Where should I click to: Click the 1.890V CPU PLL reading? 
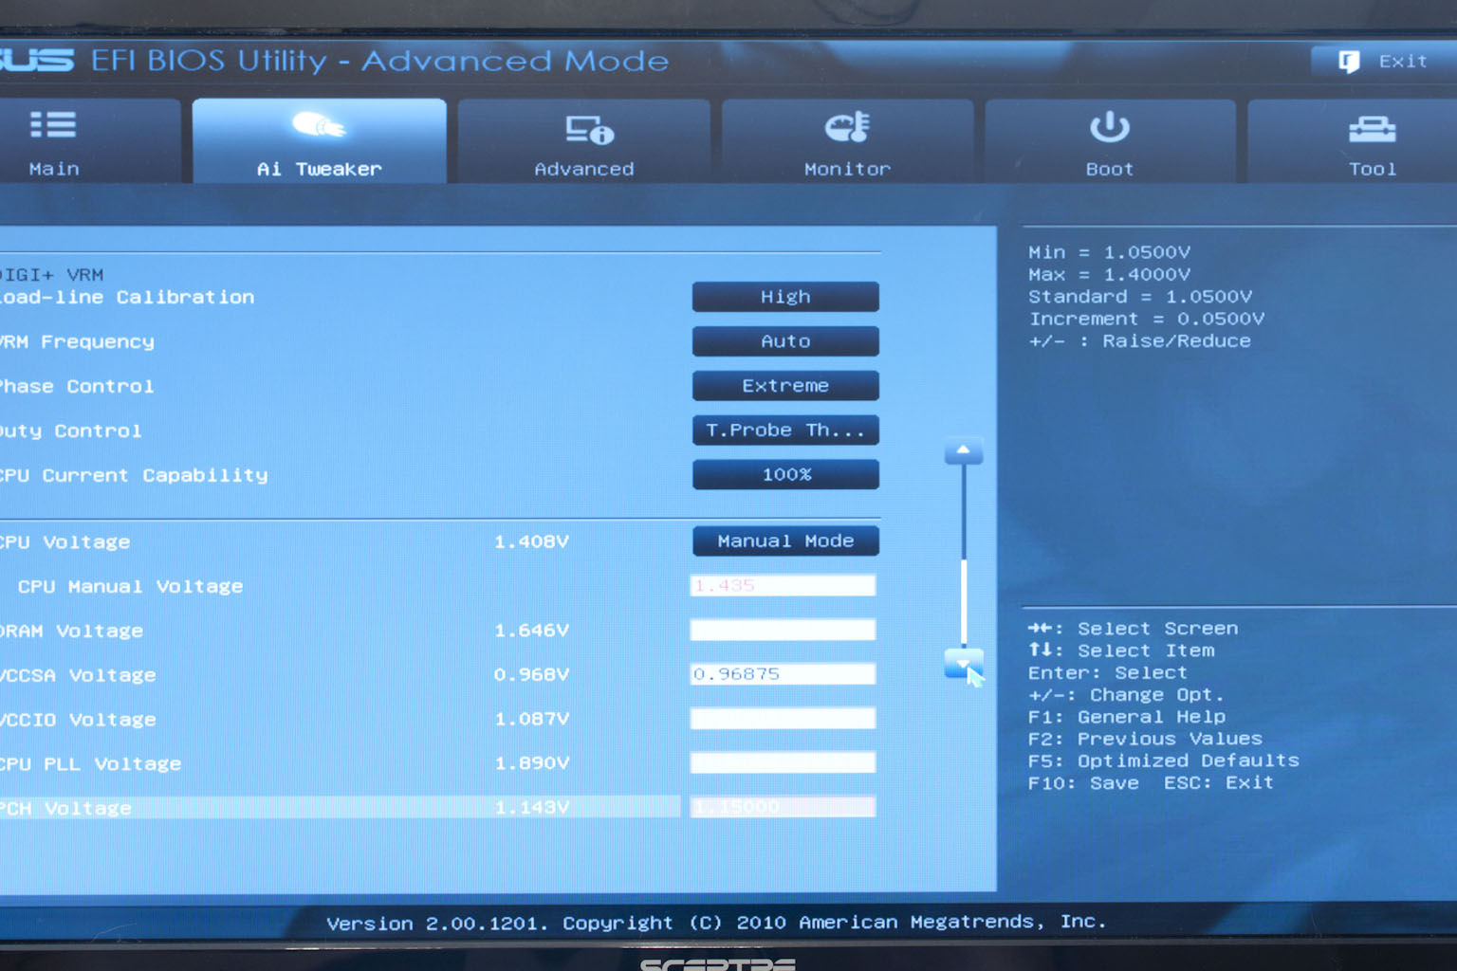531,762
